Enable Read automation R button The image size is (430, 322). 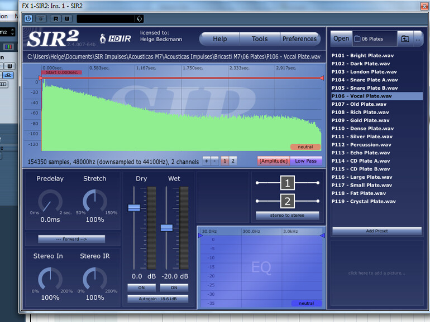tap(55, 18)
